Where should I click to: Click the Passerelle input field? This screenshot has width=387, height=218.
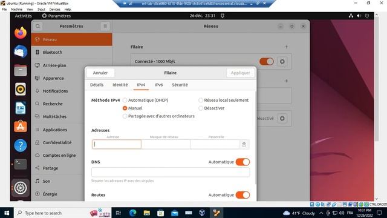[x=215, y=144]
